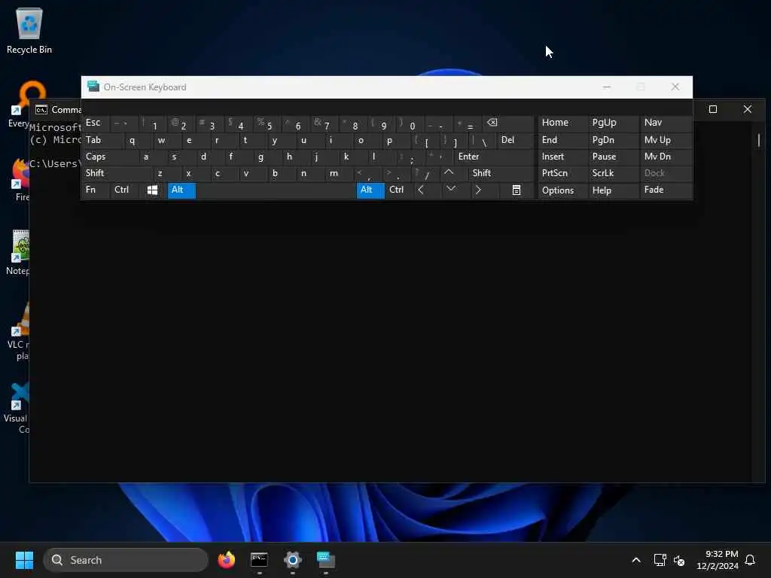This screenshot has width=771, height=578.
Task: Close the Command Prompt window
Action: [748, 109]
